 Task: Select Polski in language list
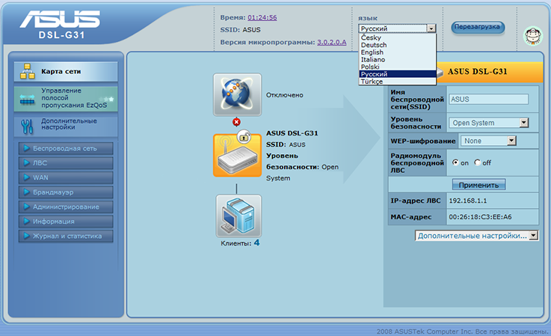pyautogui.click(x=398, y=67)
